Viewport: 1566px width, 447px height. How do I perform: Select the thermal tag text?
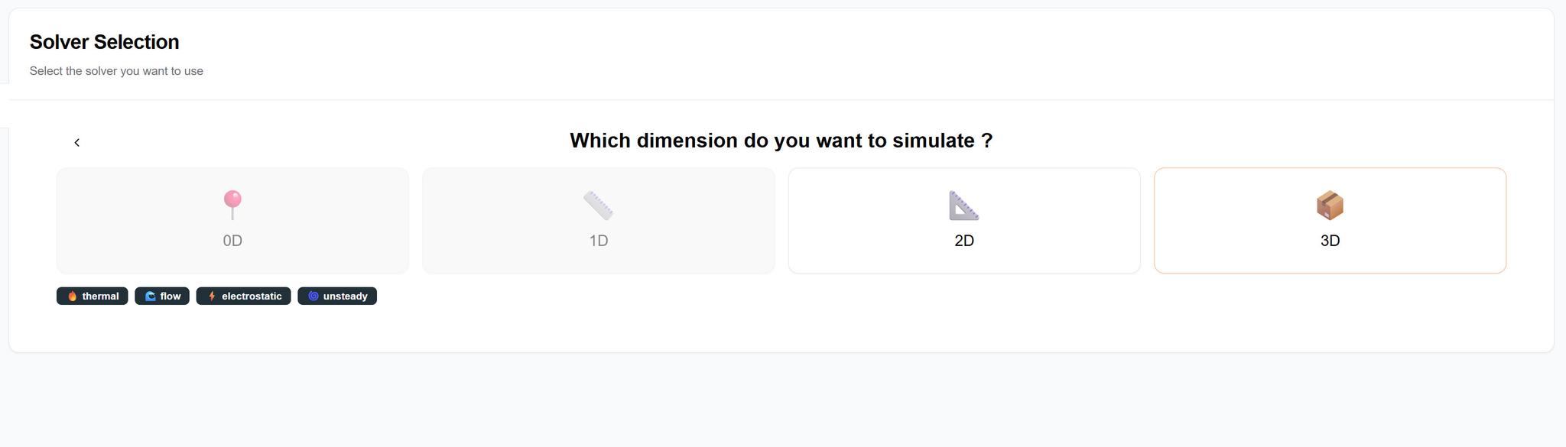click(x=100, y=296)
